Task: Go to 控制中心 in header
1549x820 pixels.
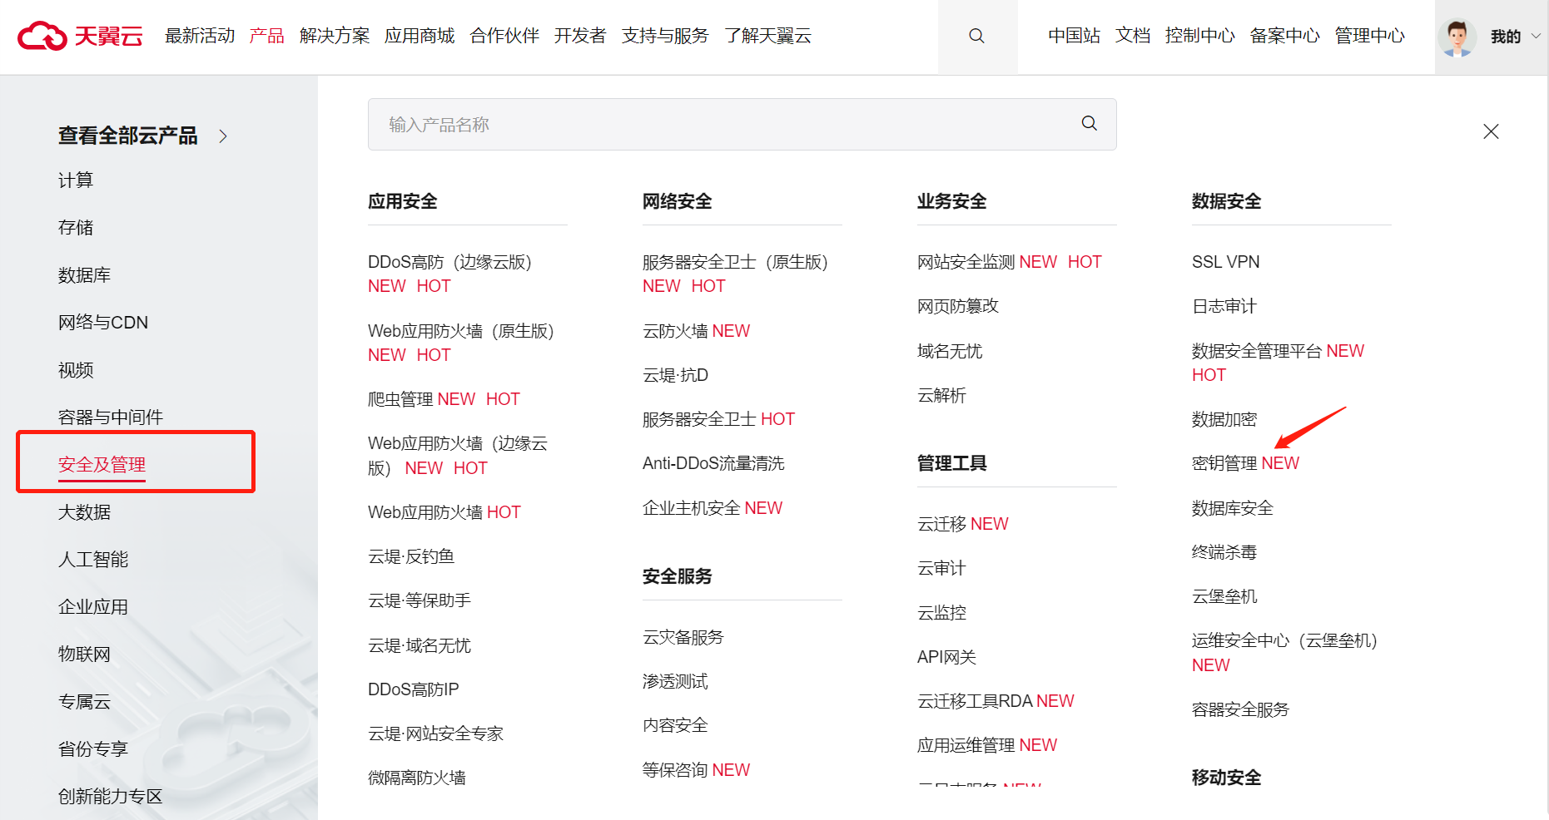Action: pyautogui.click(x=1199, y=36)
